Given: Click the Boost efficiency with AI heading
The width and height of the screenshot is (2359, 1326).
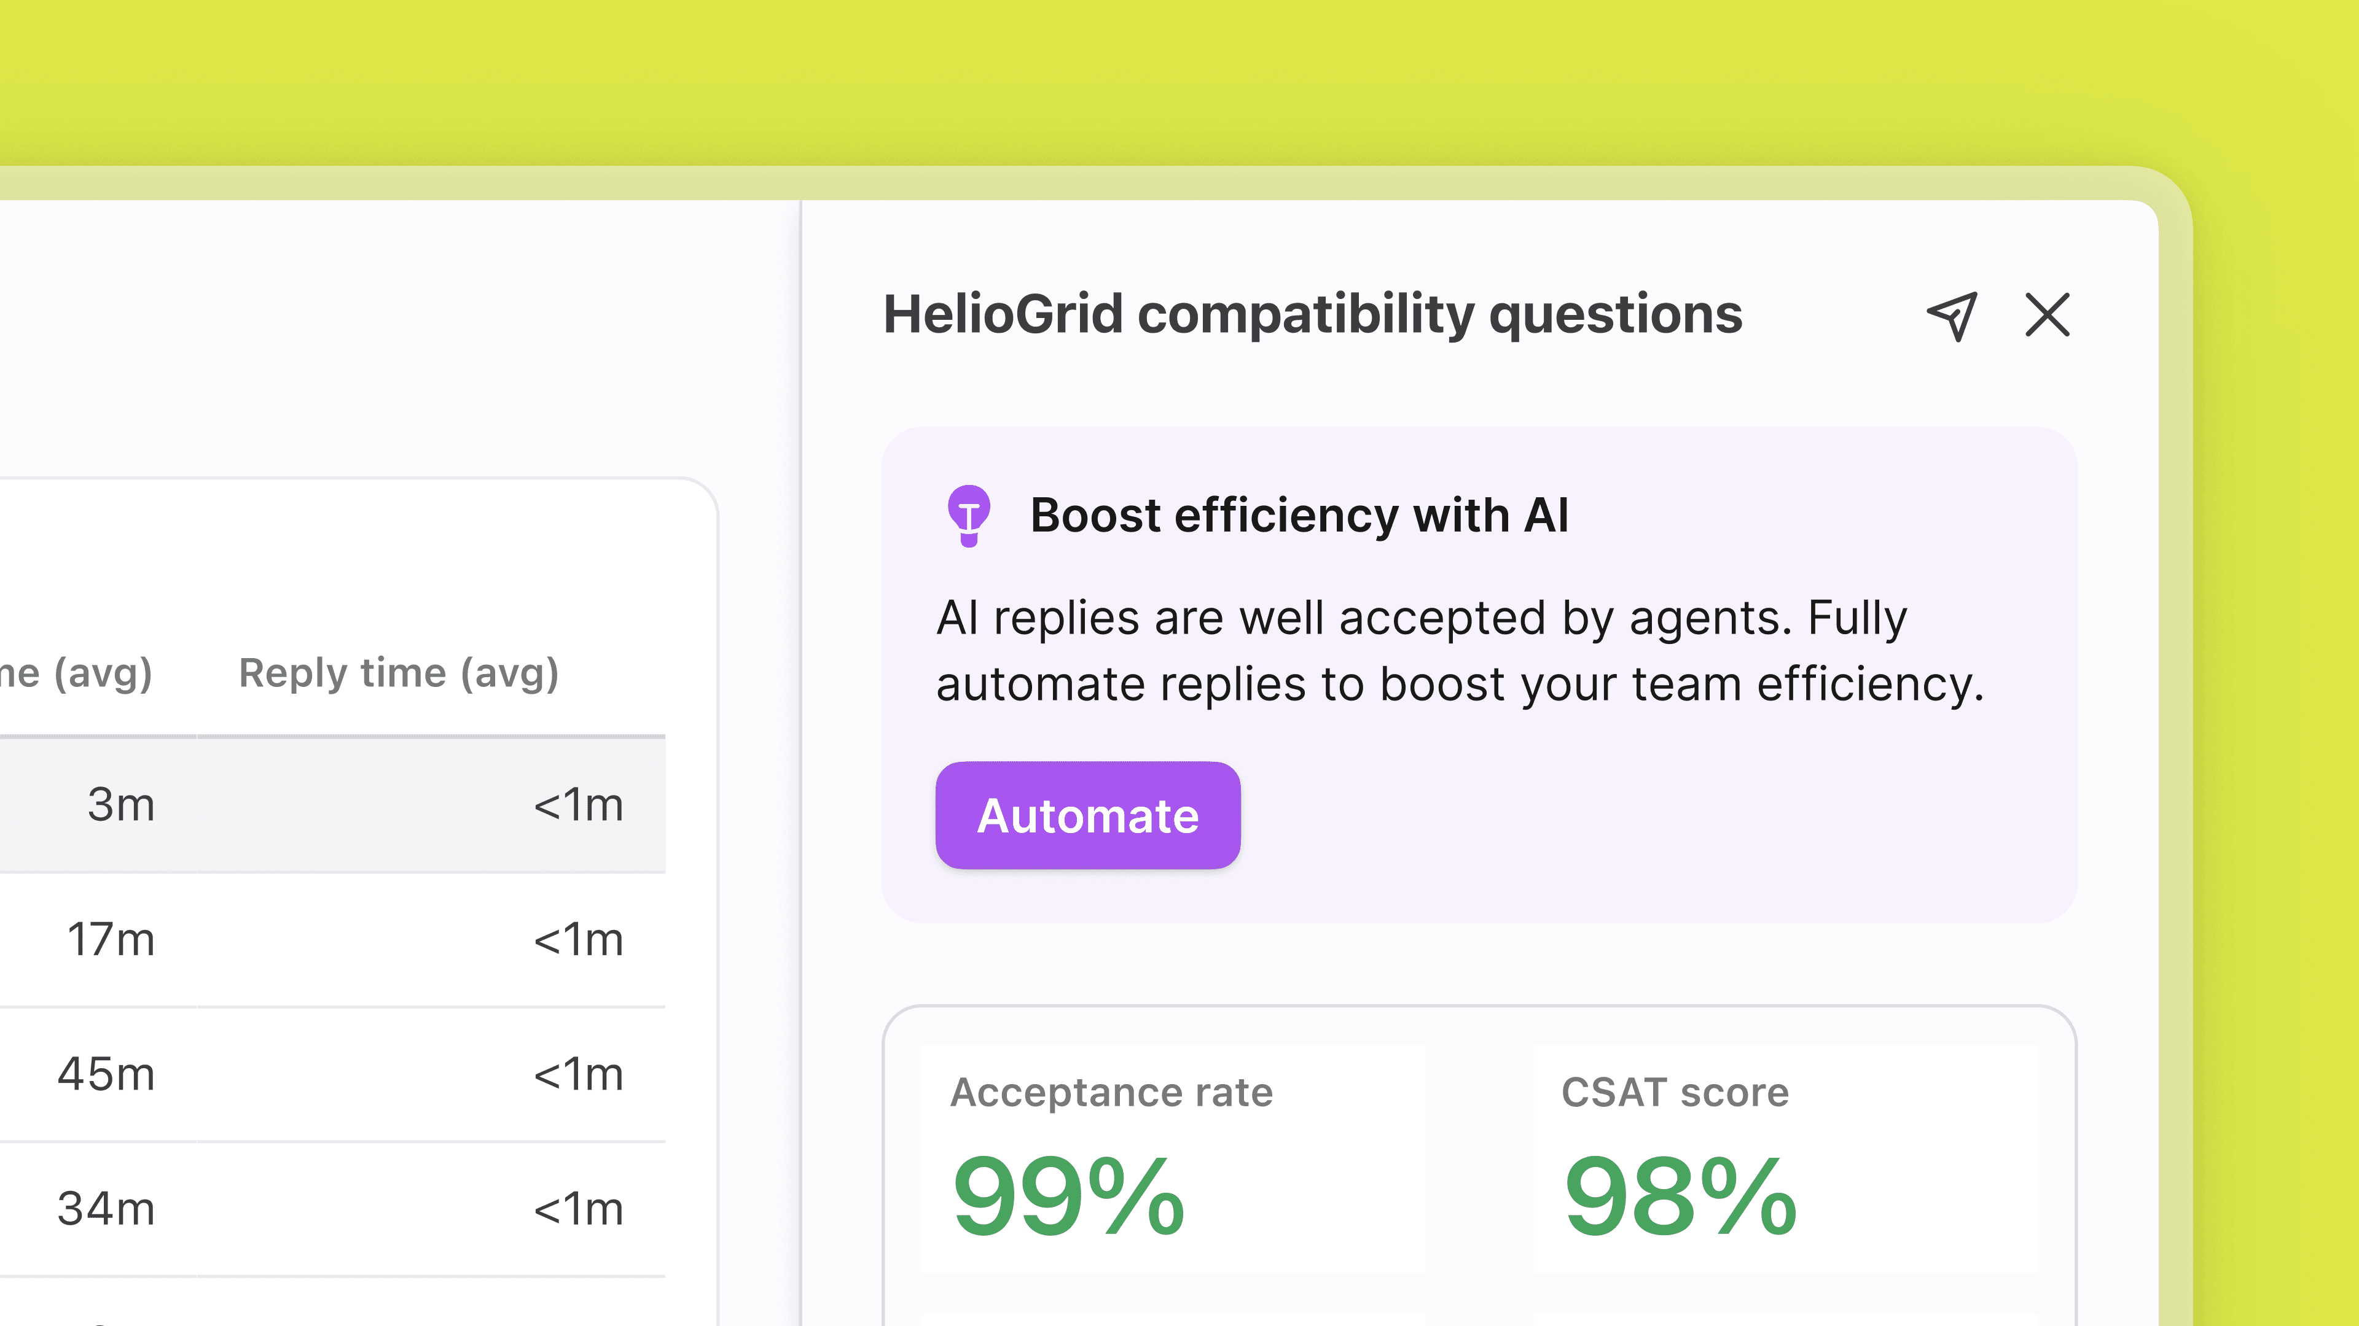Looking at the screenshot, I should pos(1299,515).
